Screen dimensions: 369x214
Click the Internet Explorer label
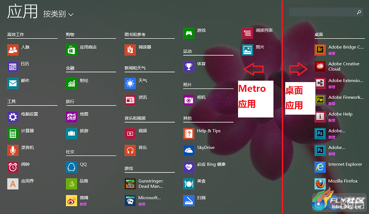point(345,164)
